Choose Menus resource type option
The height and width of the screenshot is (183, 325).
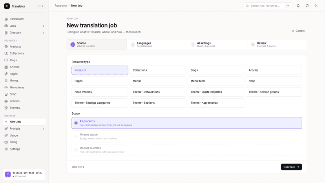[x=158, y=81]
